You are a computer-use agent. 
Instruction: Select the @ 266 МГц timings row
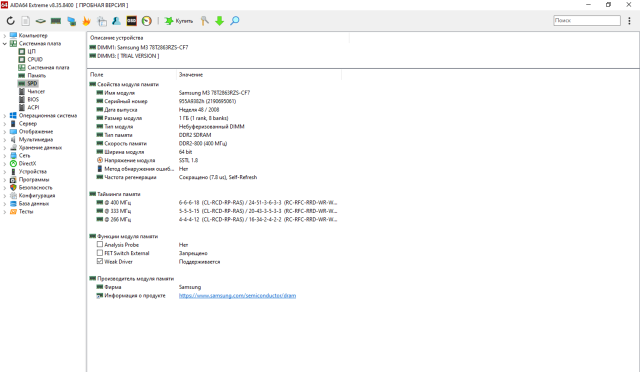click(x=217, y=219)
